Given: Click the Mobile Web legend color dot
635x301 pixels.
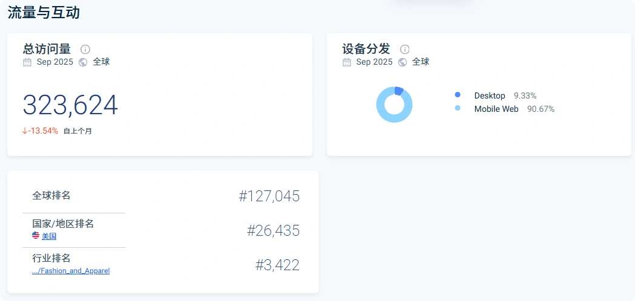Looking at the screenshot, I should 458,108.
